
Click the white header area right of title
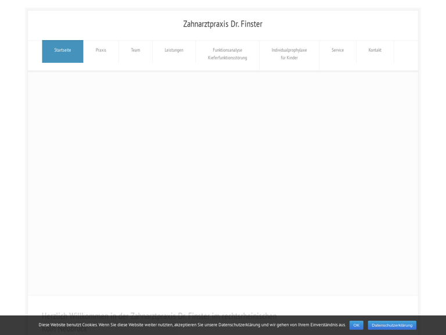(x=348, y=24)
